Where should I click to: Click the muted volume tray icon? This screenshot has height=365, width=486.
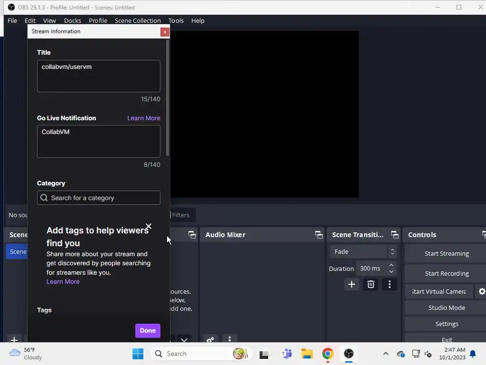429,354
